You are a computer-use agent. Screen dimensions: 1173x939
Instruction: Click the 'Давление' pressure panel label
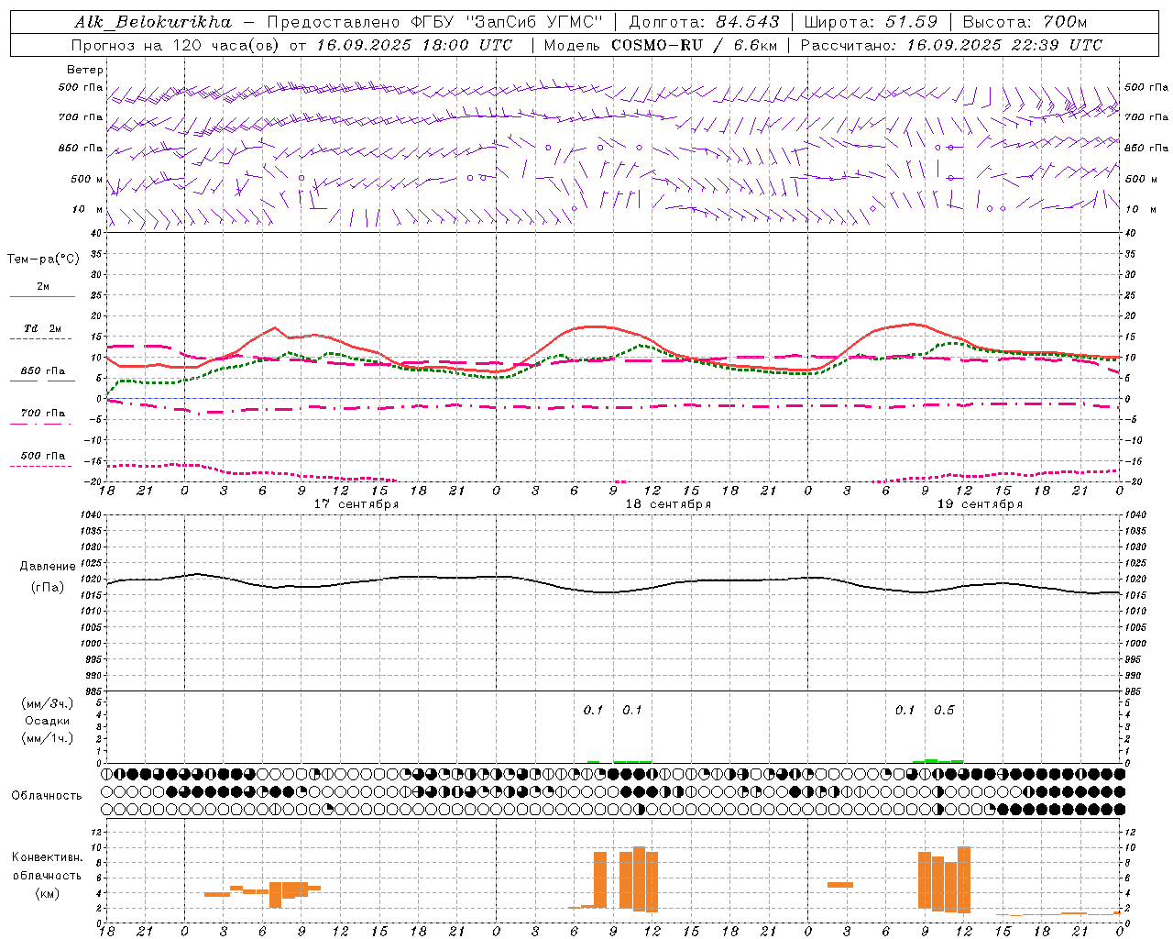click(48, 567)
